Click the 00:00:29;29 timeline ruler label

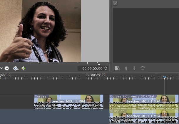pos(96,75)
